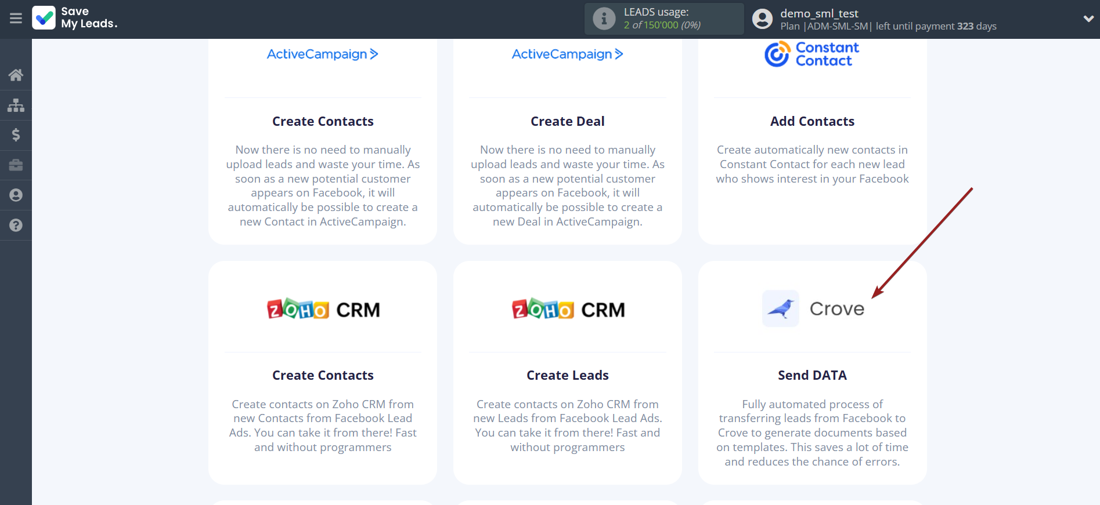Open the connections sitemap sidebar icon
Image resolution: width=1100 pixels, height=505 pixels.
coord(16,105)
